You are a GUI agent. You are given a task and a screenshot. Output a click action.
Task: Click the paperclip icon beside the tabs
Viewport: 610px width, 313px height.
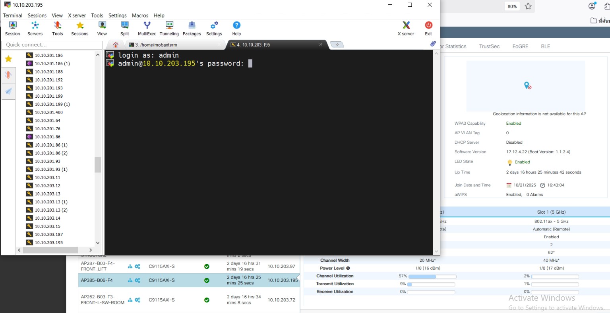tap(433, 44)
